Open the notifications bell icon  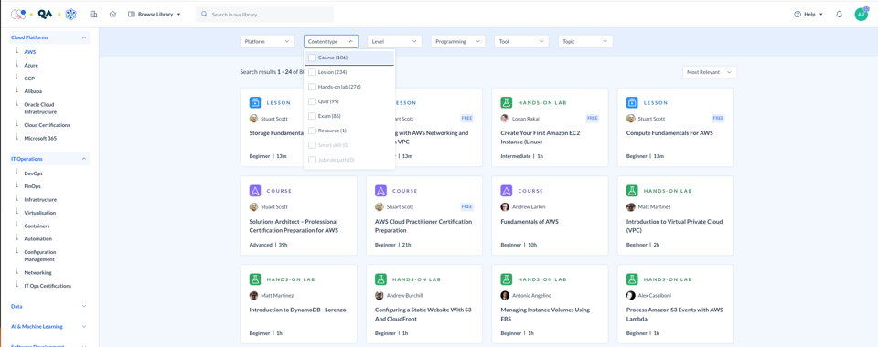839,14
